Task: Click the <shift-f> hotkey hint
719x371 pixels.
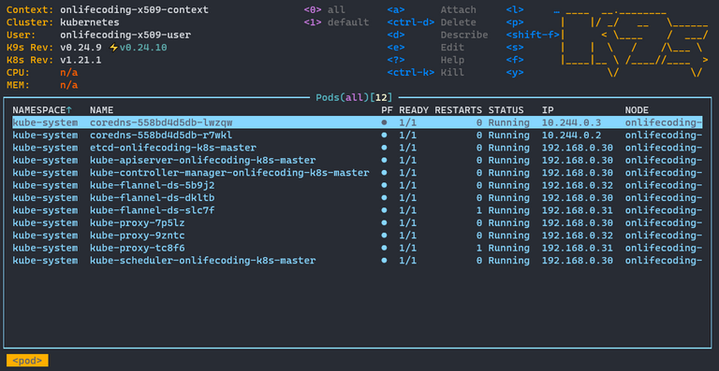Action: pos(533,35)
